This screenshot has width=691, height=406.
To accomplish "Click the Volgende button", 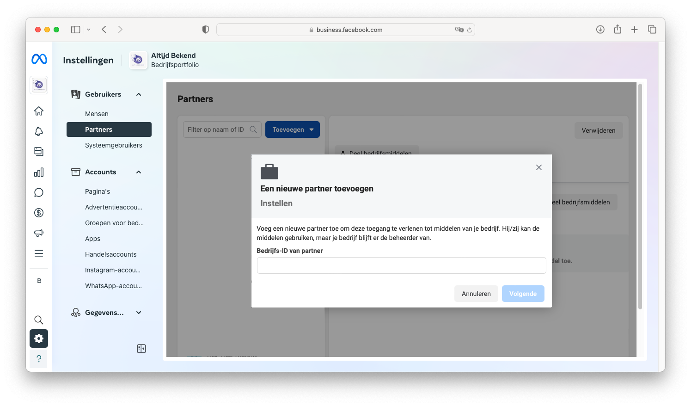I will pyautogui.click(x=523, y=294).
